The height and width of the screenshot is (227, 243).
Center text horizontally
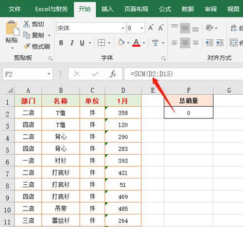[x=185, y=43]
